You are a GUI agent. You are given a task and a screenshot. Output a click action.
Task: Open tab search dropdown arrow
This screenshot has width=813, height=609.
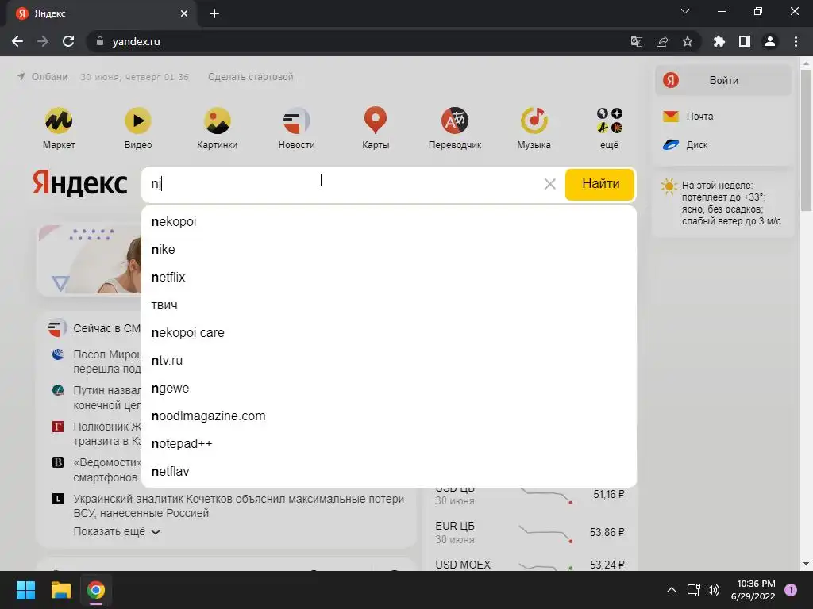point(685,11)
